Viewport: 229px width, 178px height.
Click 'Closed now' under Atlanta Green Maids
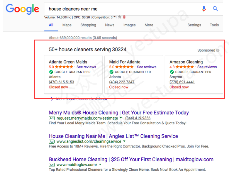tap(58, 87)
